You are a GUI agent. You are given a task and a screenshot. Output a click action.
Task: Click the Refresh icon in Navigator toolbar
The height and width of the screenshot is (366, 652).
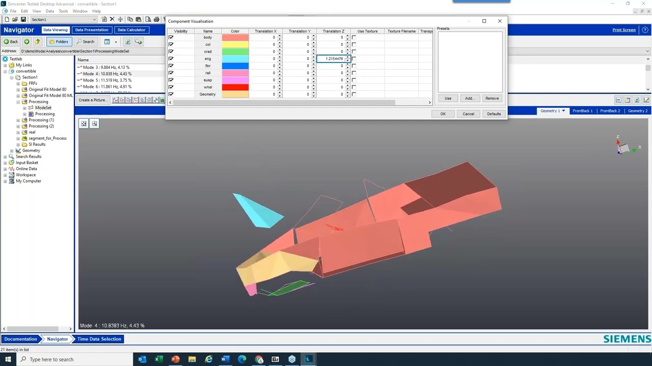pos(128,42)
